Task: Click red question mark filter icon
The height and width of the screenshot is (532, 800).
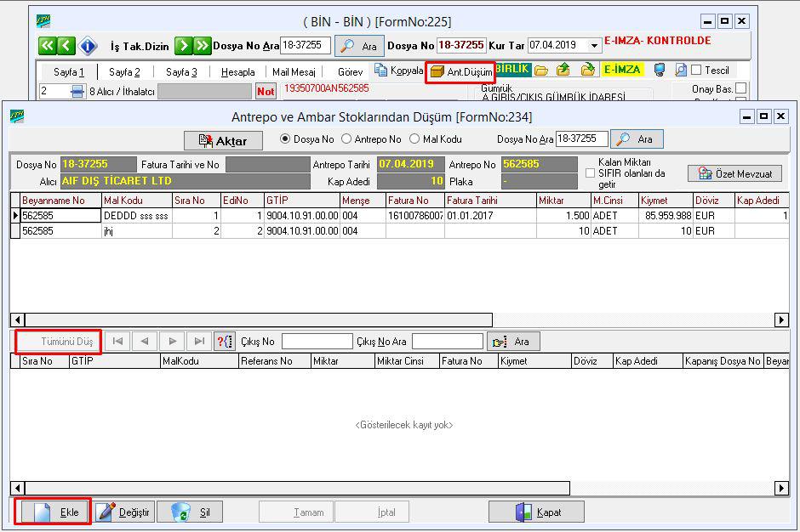Action: (x=225, y=342)
